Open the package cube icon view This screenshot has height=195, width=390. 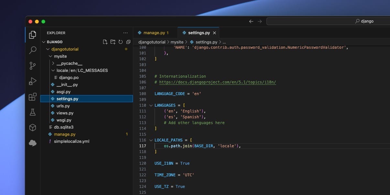33,128
